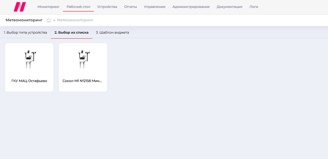
Task: Open the Управление menu
Action: [155, 7]
